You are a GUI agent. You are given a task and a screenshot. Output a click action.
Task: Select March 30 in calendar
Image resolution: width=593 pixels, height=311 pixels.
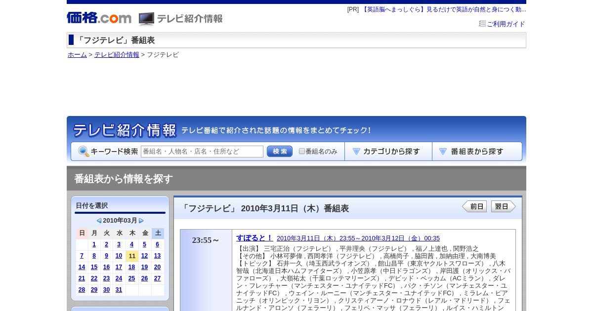[106, 290]
